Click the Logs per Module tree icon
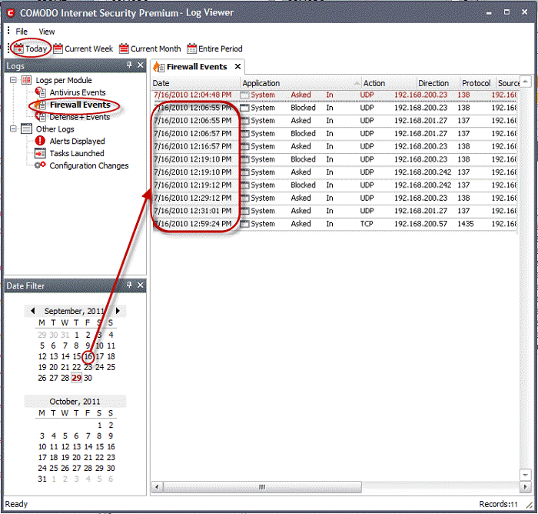The width and height of the screenshot is (538, 514). point(26,80)
